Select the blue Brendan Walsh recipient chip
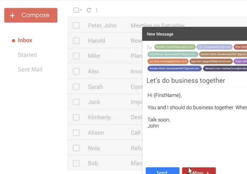Screen dimensions: 247x174 pos(175,69)
